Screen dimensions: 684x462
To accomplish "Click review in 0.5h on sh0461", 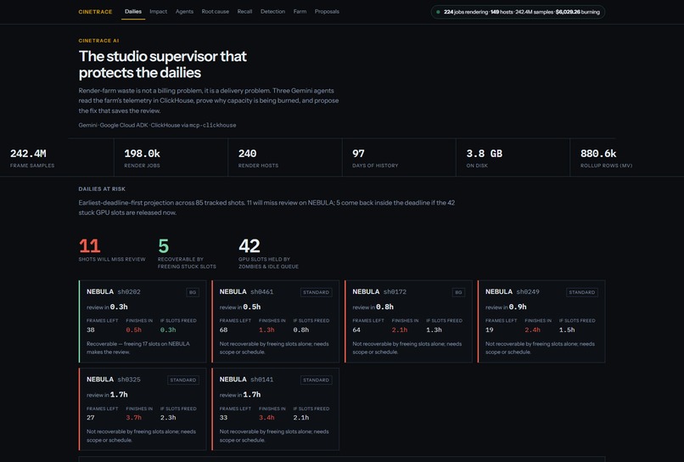I will click(x=240, y=307).
